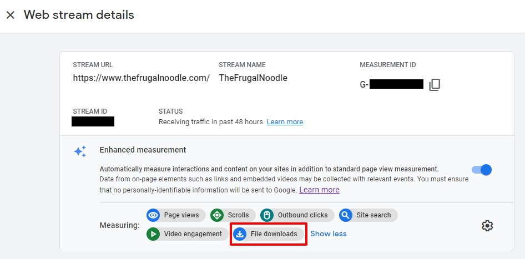The image size is (525, 259).
Task: Collapse the measuring list with Show less
Action: coord(329,234)
